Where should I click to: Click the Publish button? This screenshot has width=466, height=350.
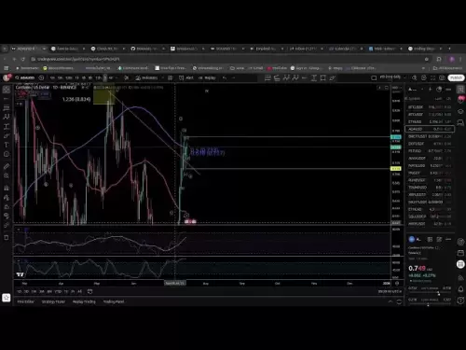click(x=456, y=77)
